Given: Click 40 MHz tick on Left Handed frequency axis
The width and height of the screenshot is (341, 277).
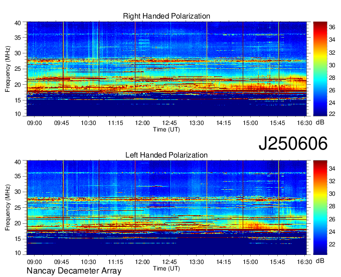Looking at the screenshot, I should (18, 162).
